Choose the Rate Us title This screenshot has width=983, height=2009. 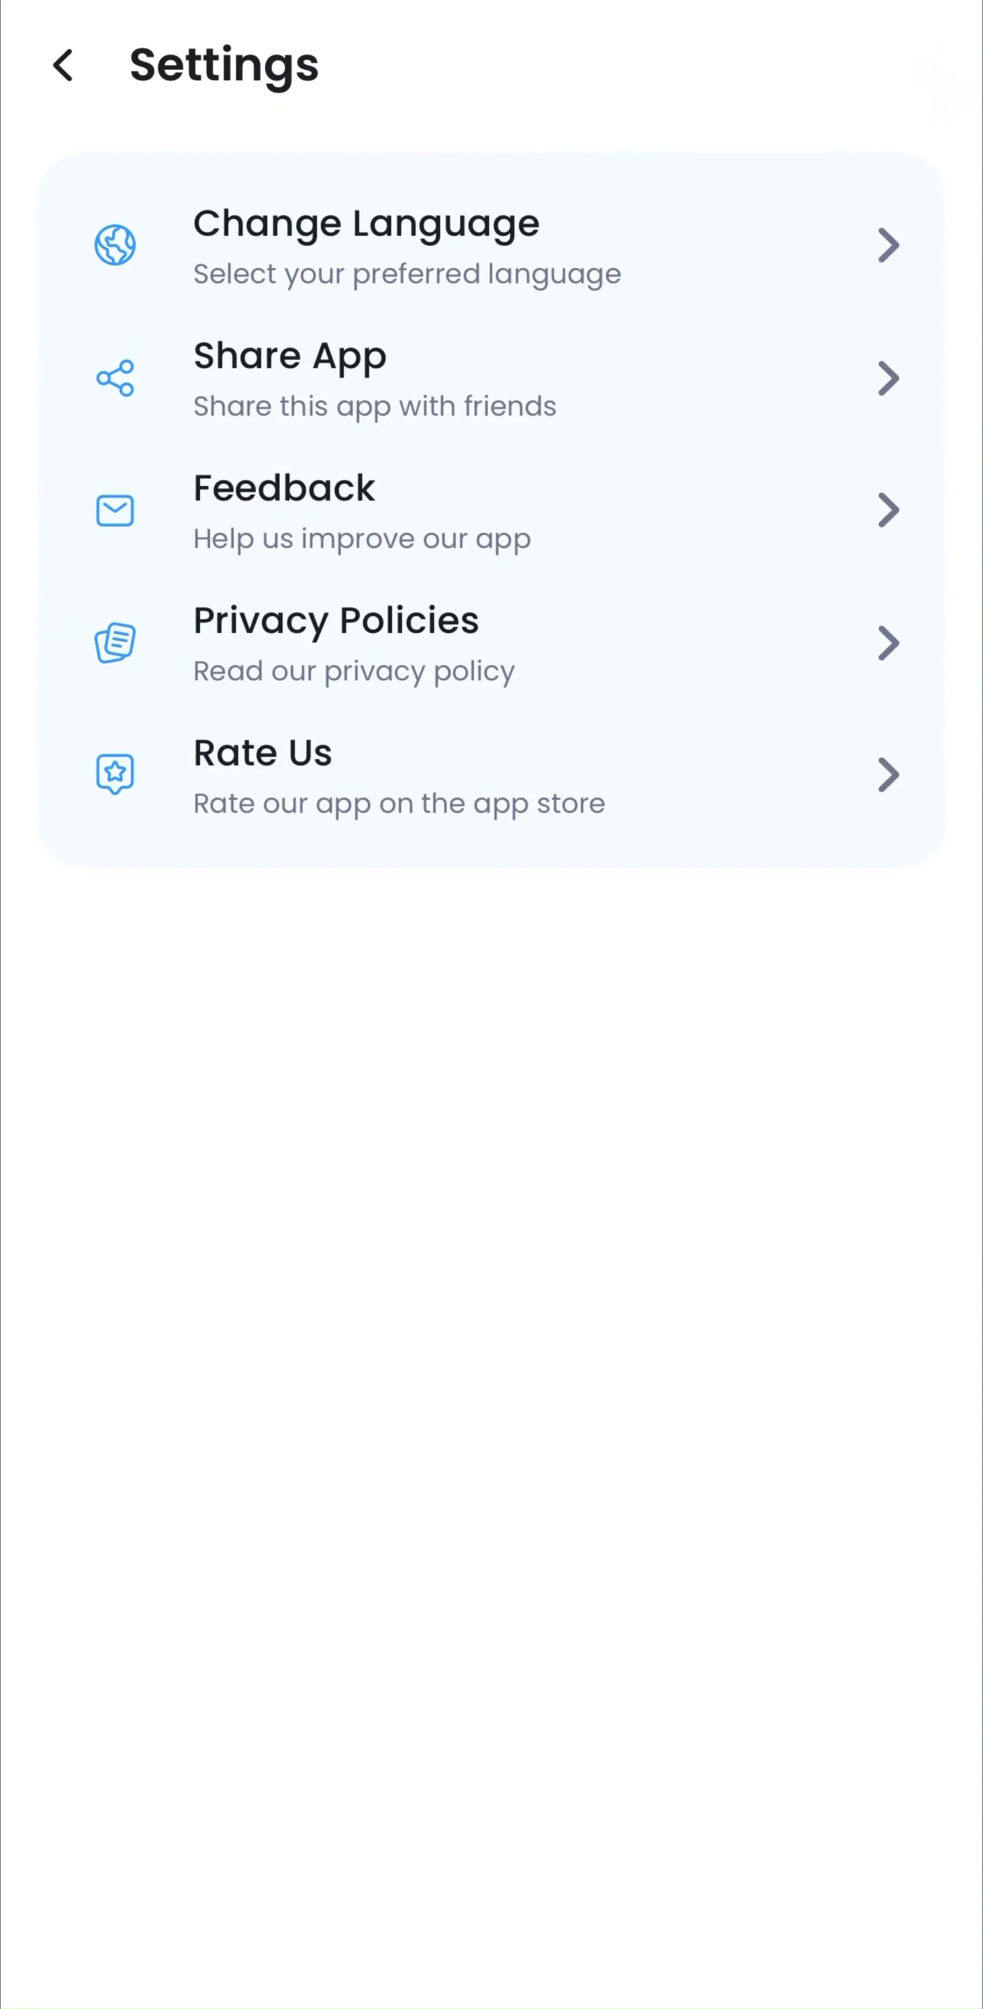[x=263, y=753]
